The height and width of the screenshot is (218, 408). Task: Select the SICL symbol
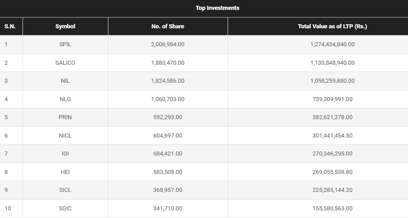65,190
